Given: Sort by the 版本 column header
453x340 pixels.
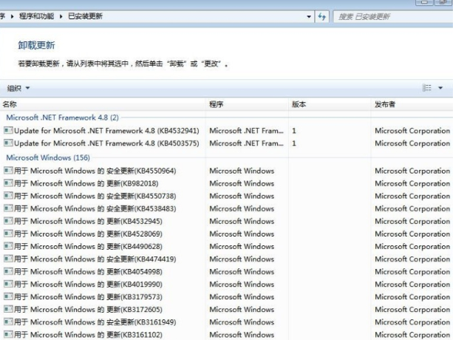Looking at the screenshot, I should coord(330,104).
